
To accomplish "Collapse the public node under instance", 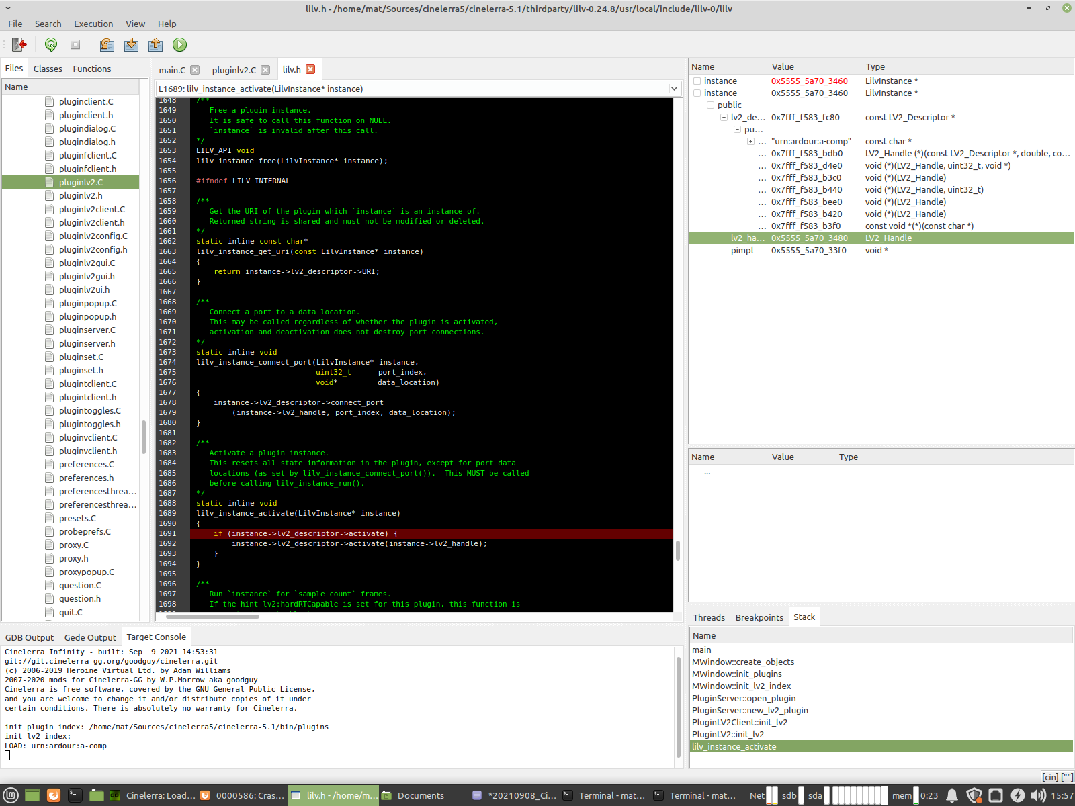I will point(710,105).
